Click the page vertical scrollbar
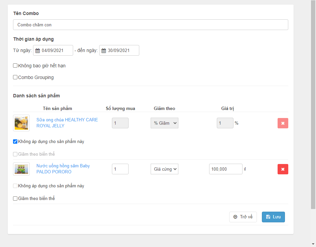The image size is (316, 247). [x=313, y=100]
